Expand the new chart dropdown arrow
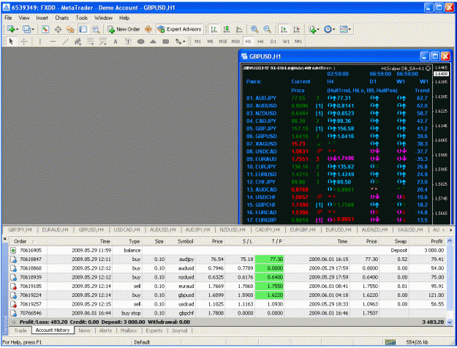 pos(18,29)
